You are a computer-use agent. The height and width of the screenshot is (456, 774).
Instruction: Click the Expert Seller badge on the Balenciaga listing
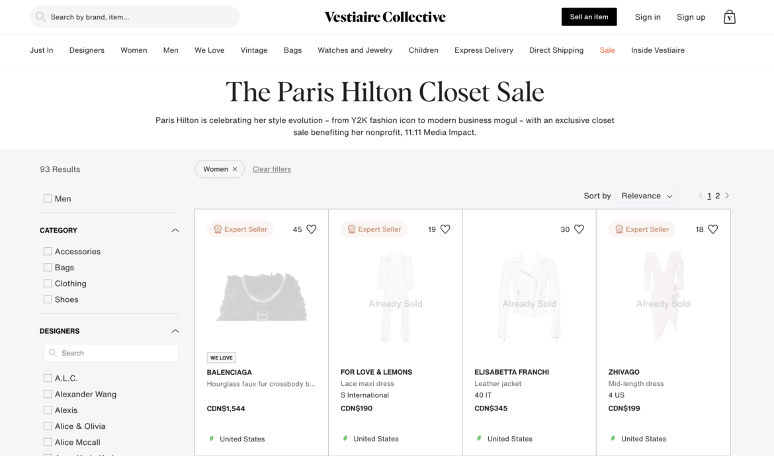240,229
